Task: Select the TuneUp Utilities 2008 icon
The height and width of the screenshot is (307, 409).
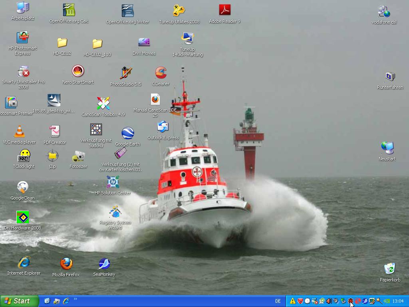Action: click(179, 10)
